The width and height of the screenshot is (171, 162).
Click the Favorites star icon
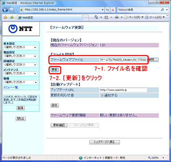pos(5,17)
